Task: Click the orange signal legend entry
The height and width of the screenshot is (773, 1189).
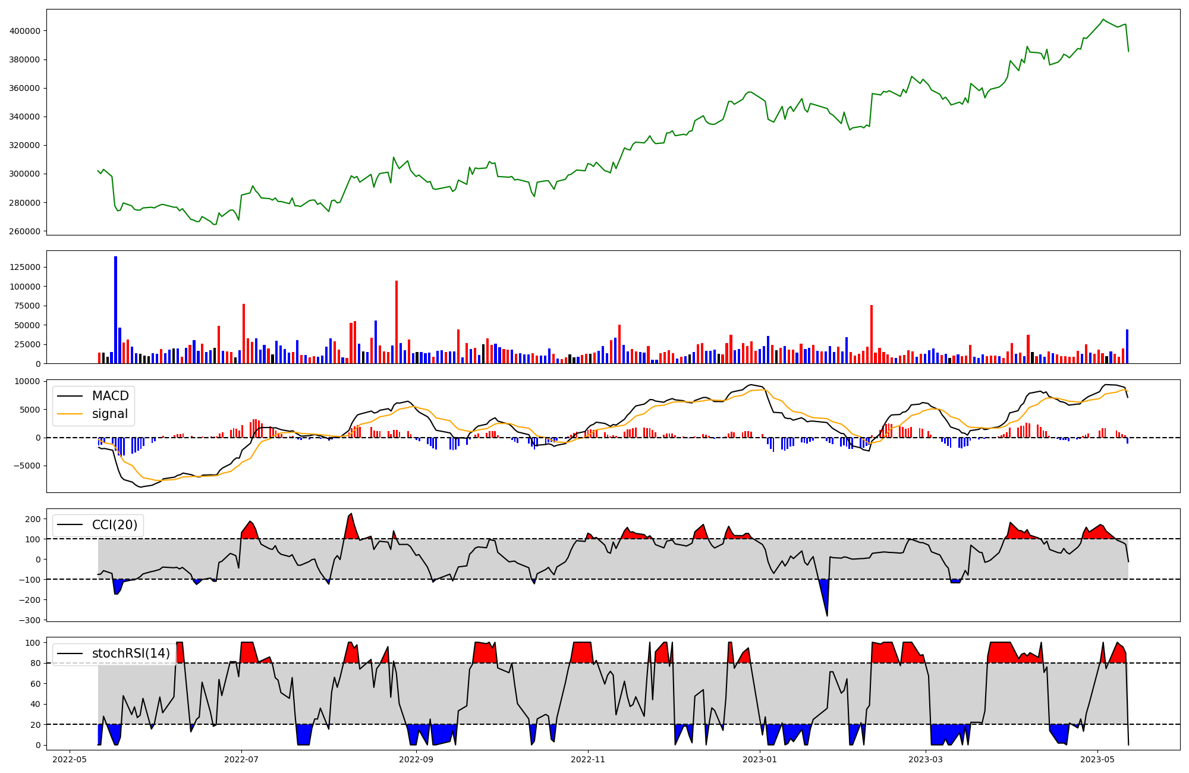Action: [x=110, y=414]
